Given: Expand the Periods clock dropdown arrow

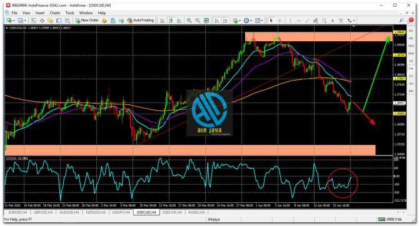Looking at the screenshot, I should coord(251,21).
